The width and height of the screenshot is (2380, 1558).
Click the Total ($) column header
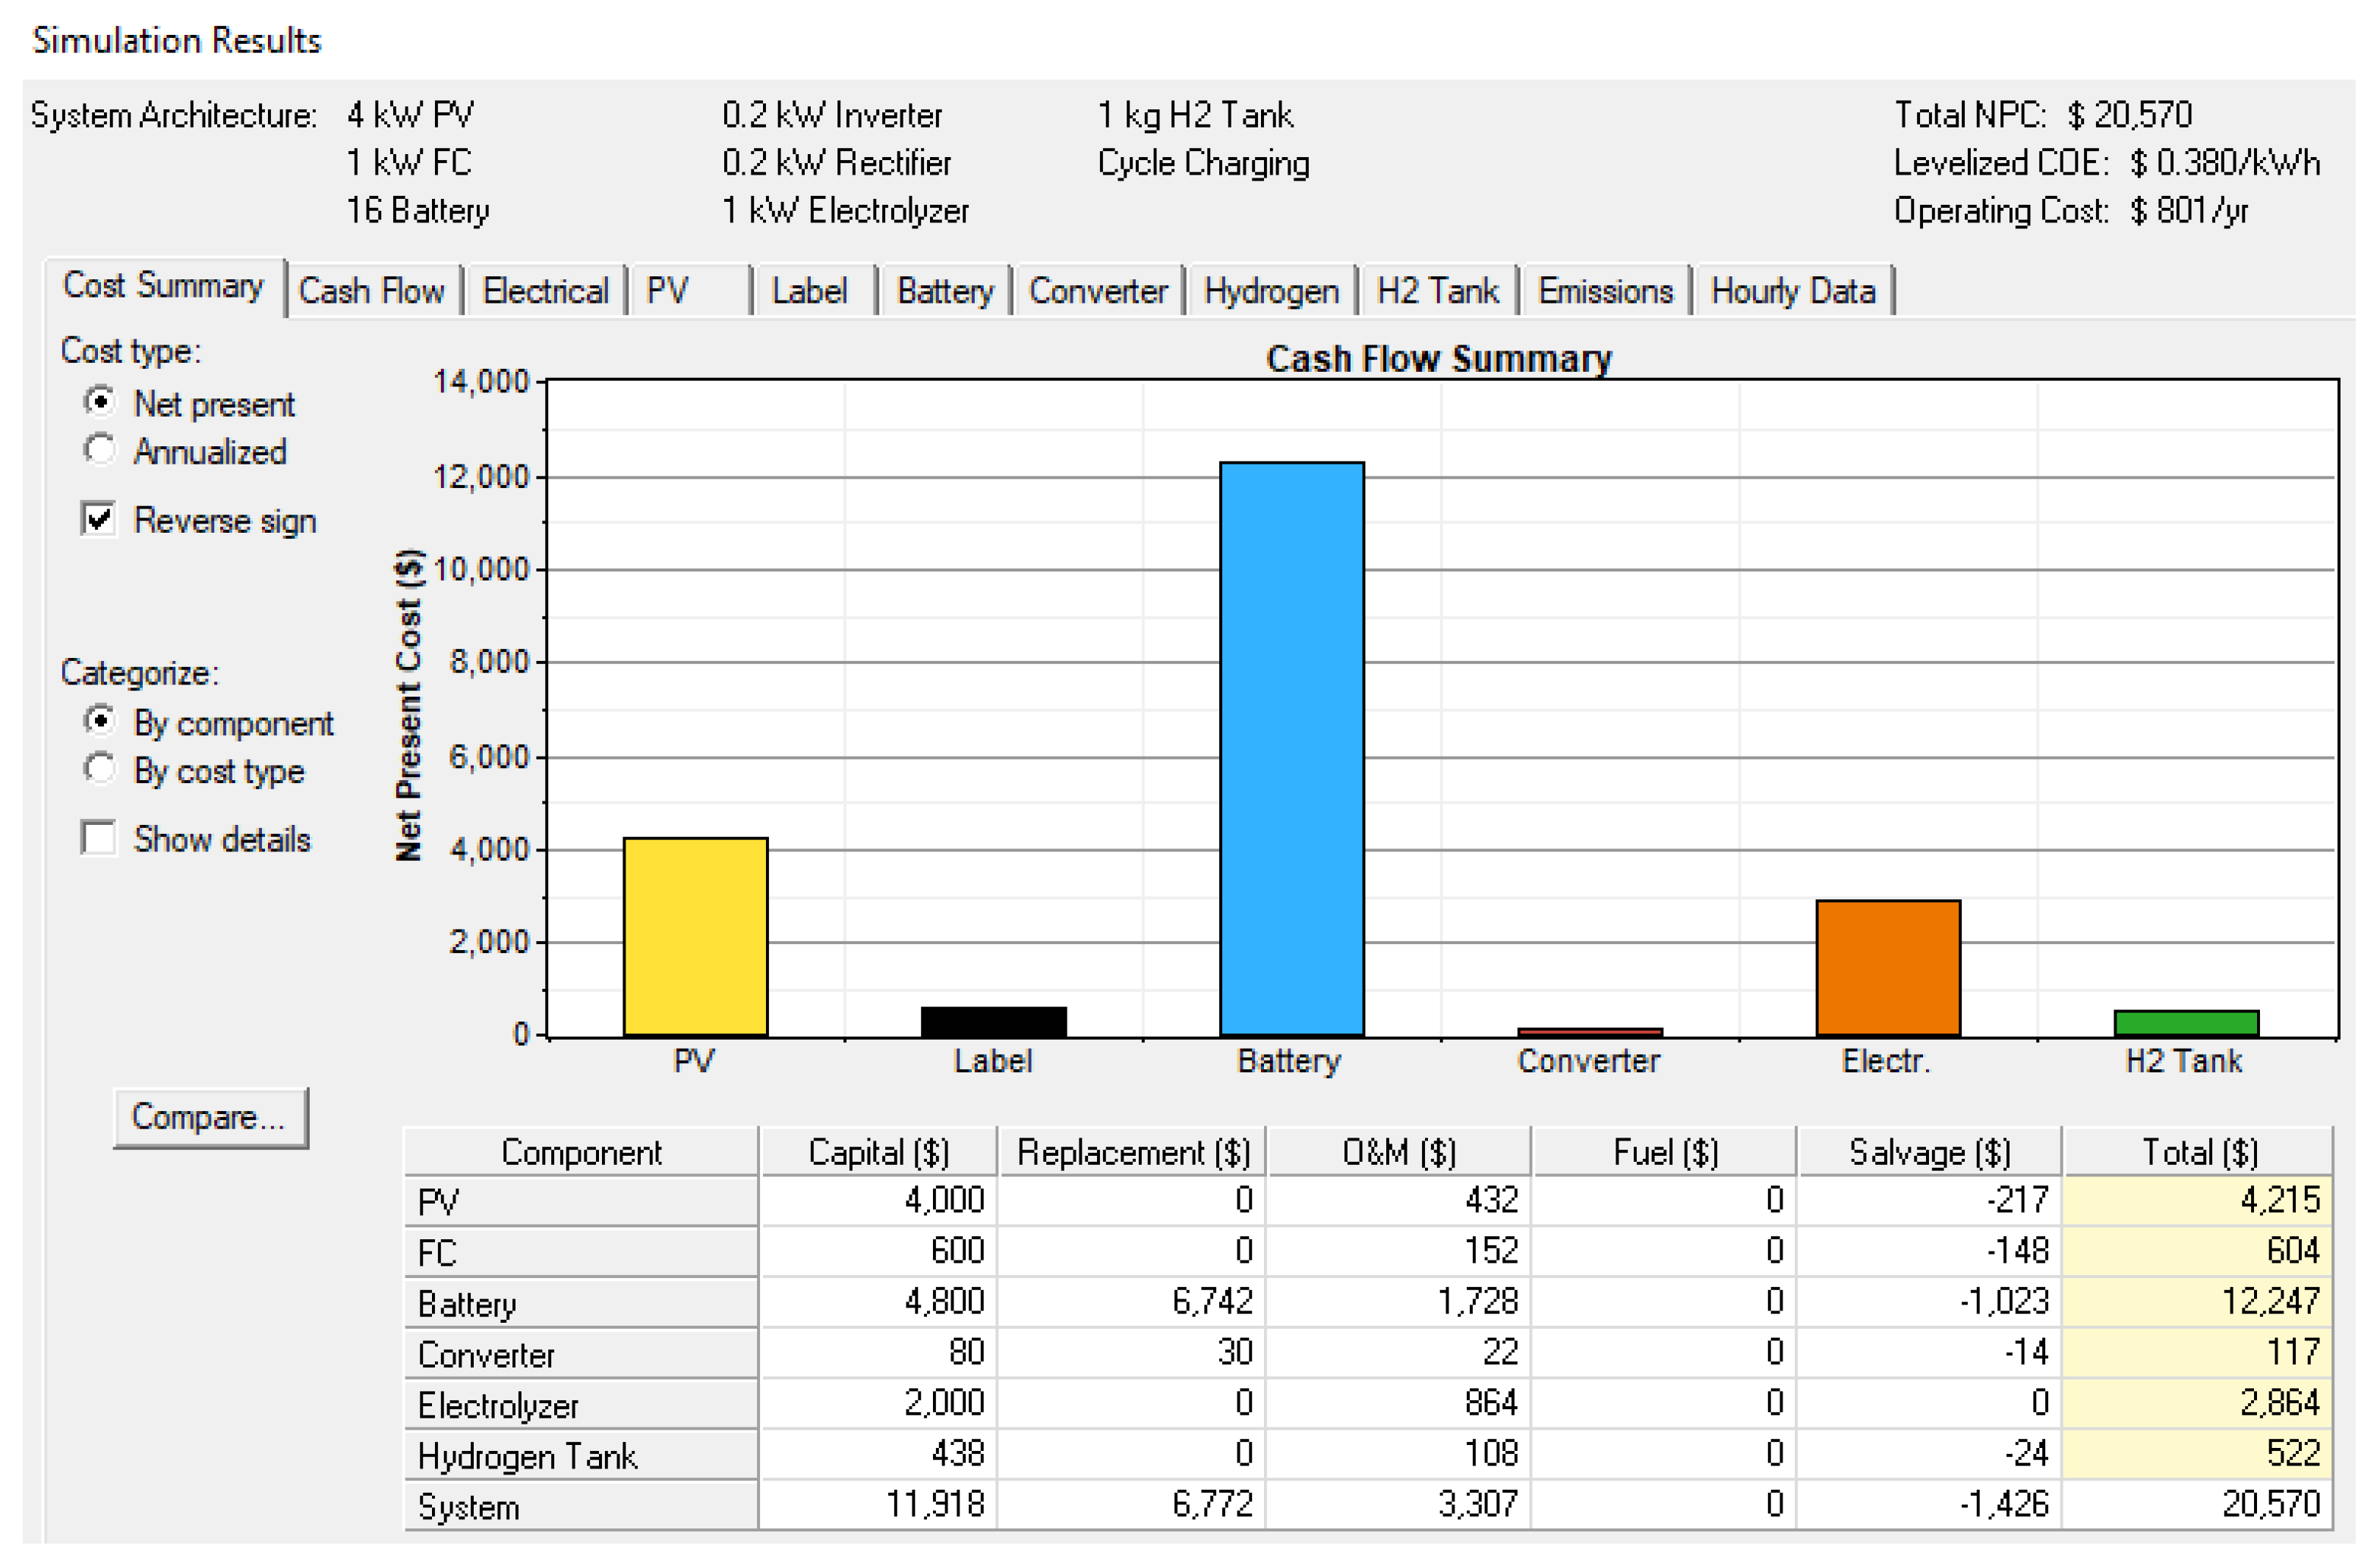(2198, 1152)
